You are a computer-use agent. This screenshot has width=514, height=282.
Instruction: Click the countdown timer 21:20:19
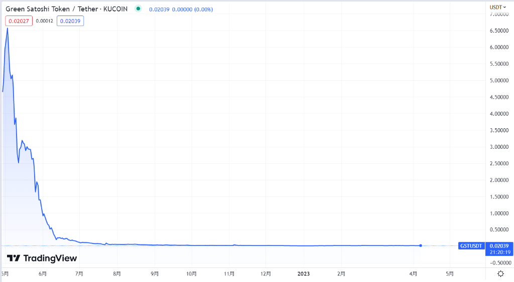(x=500, y=252)
